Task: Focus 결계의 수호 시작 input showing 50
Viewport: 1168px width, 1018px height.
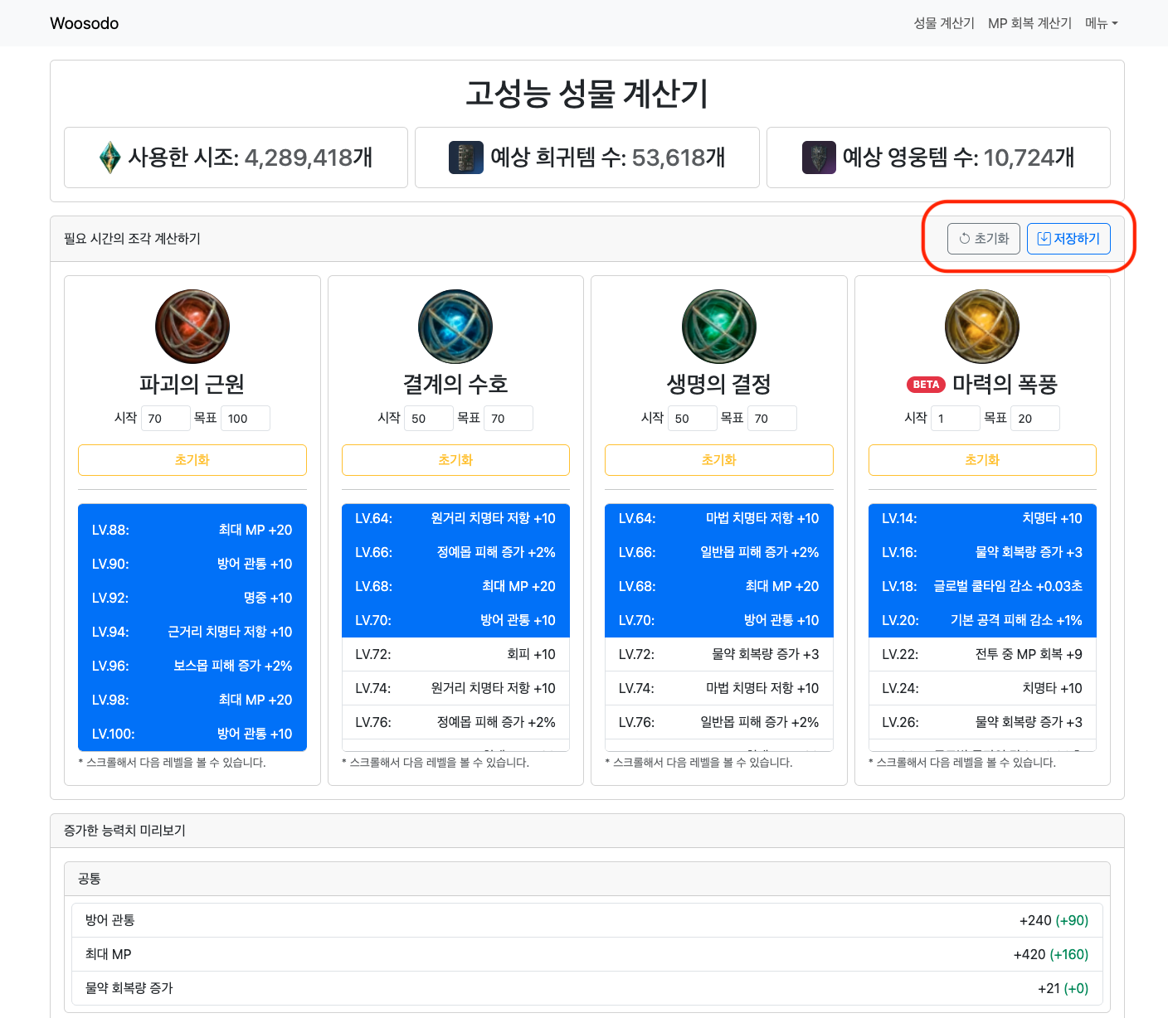Action: pyautogui.click(x=429, y=419)
